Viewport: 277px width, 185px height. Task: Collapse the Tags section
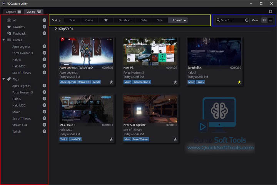pos(3,79)
